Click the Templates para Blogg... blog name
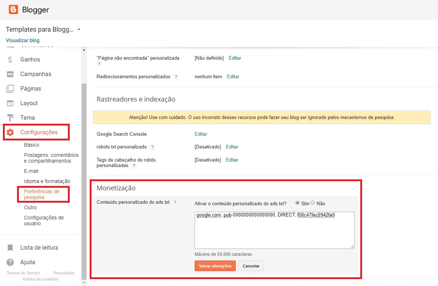Screen dimensions: 438x286 [40, 29]
